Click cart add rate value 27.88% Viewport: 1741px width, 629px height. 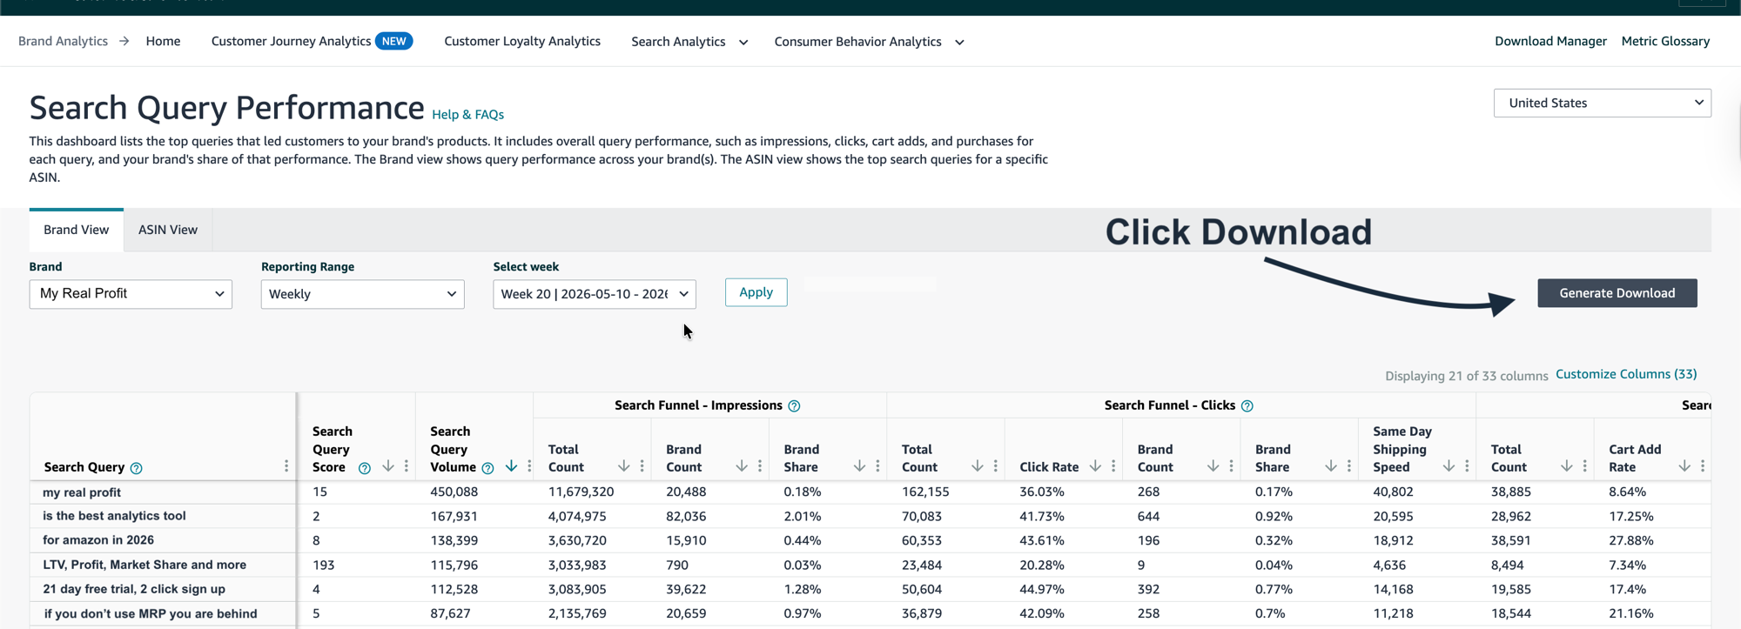click(1631, 540)
